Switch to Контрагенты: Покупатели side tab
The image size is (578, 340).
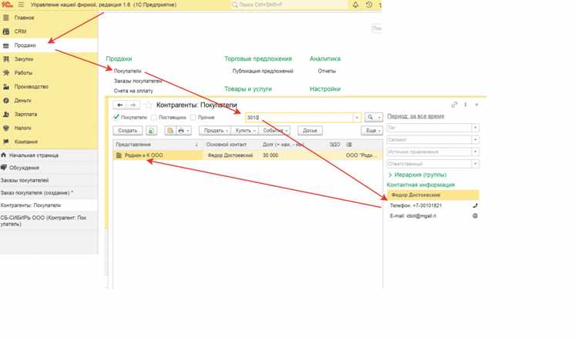[49, 205]
